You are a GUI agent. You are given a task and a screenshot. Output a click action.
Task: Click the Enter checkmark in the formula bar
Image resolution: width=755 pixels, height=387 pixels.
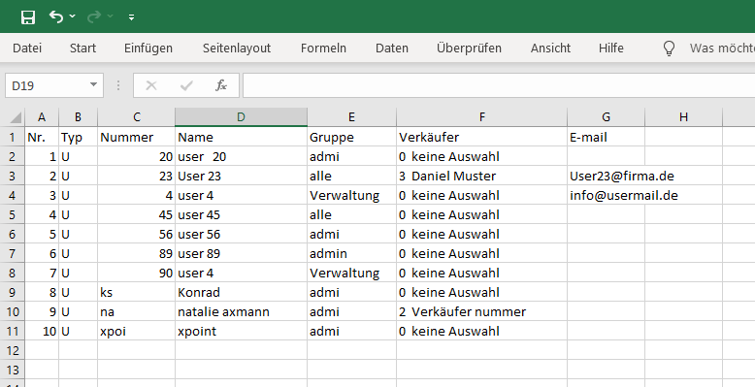tap(186, 85)
